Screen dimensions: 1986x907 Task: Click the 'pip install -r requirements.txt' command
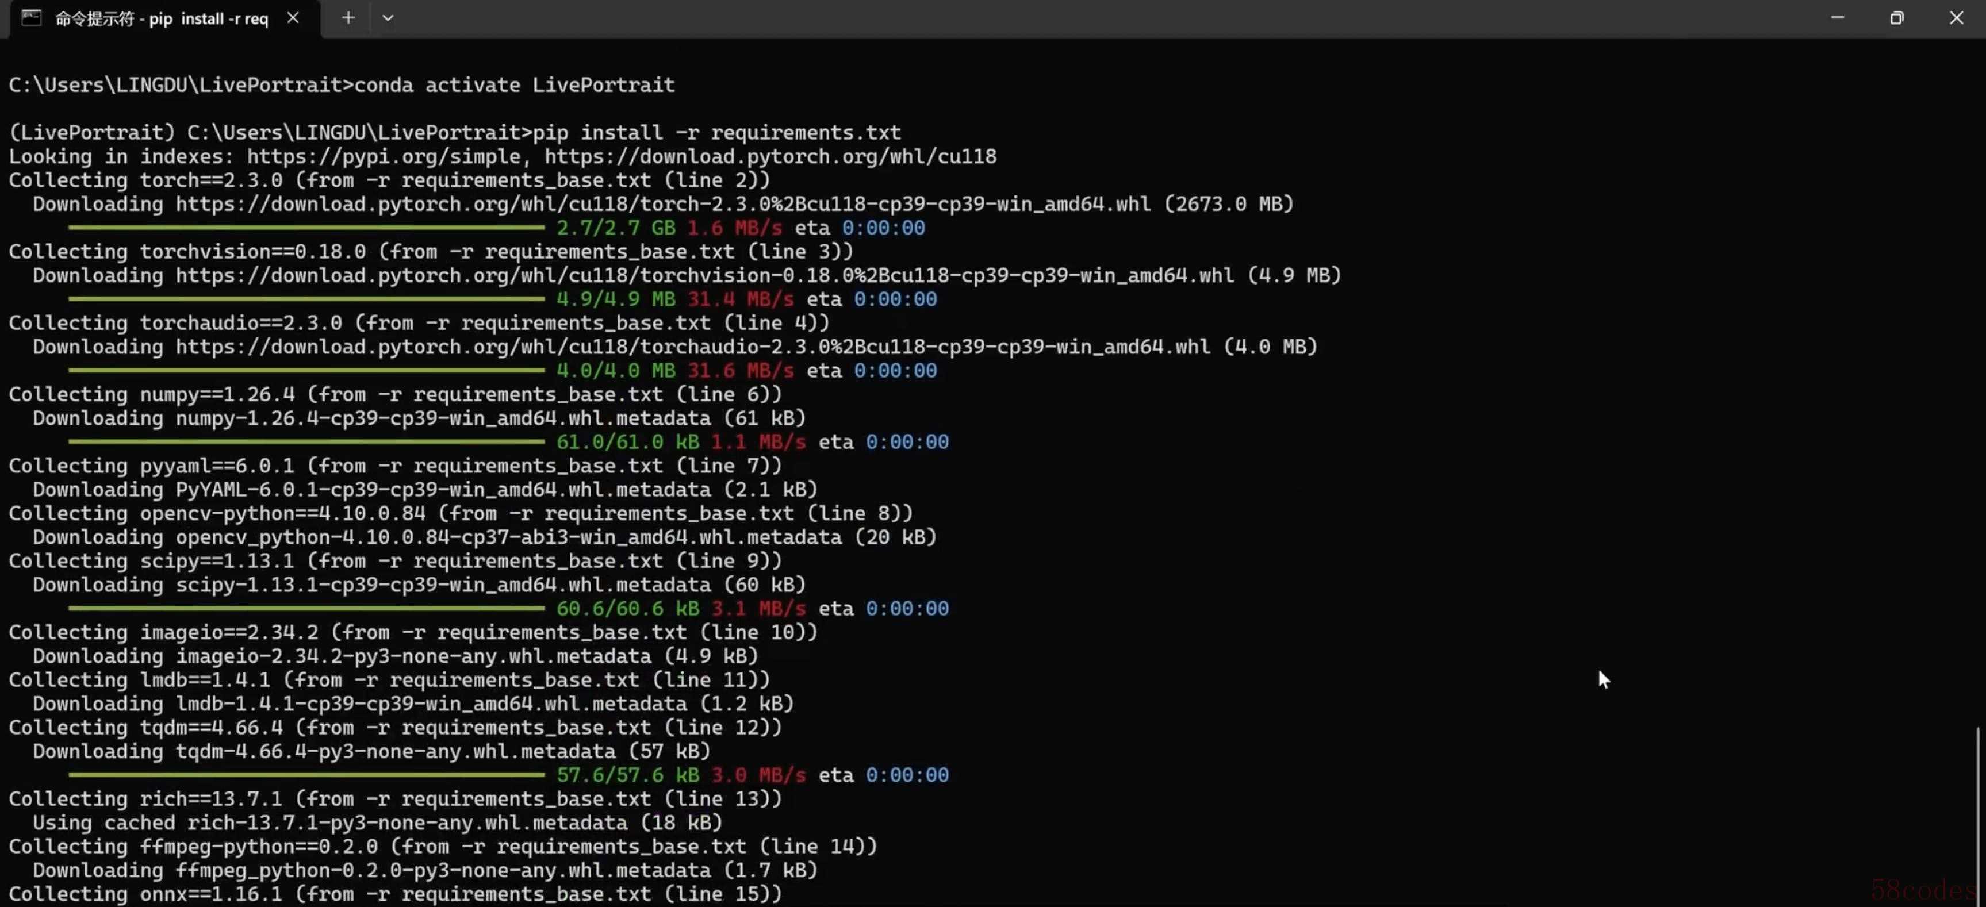tap(716, 133)
